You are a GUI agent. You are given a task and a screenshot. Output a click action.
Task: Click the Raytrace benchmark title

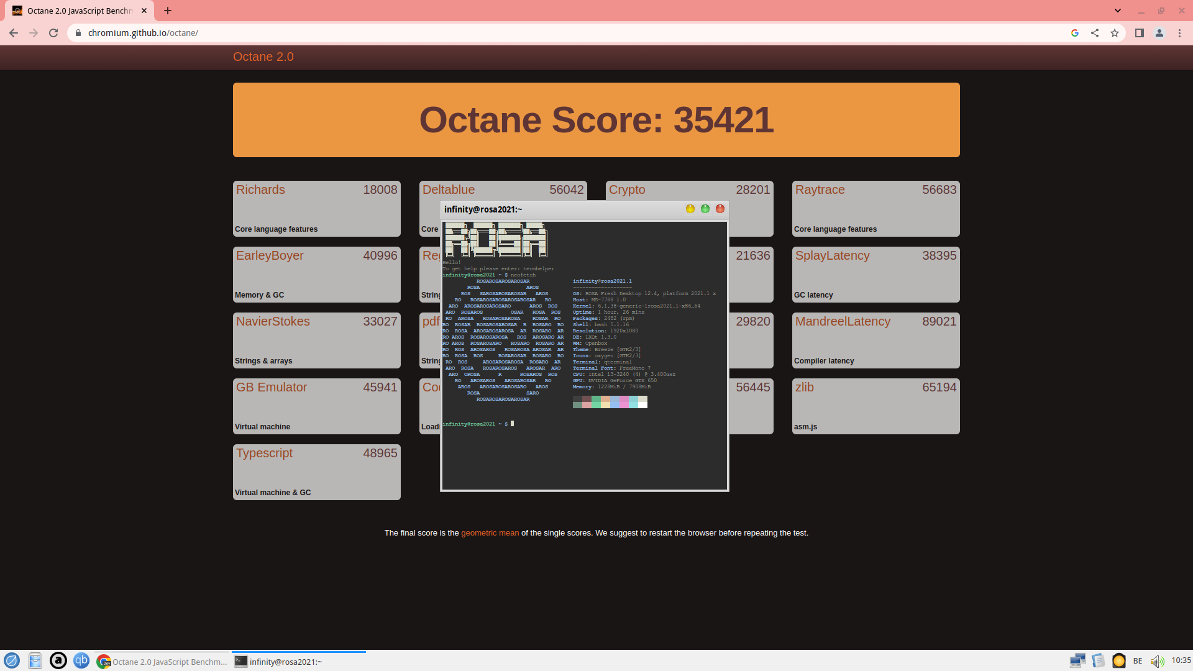[820, 189]
